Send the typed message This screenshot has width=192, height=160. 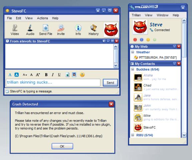[x=110, y=83]
